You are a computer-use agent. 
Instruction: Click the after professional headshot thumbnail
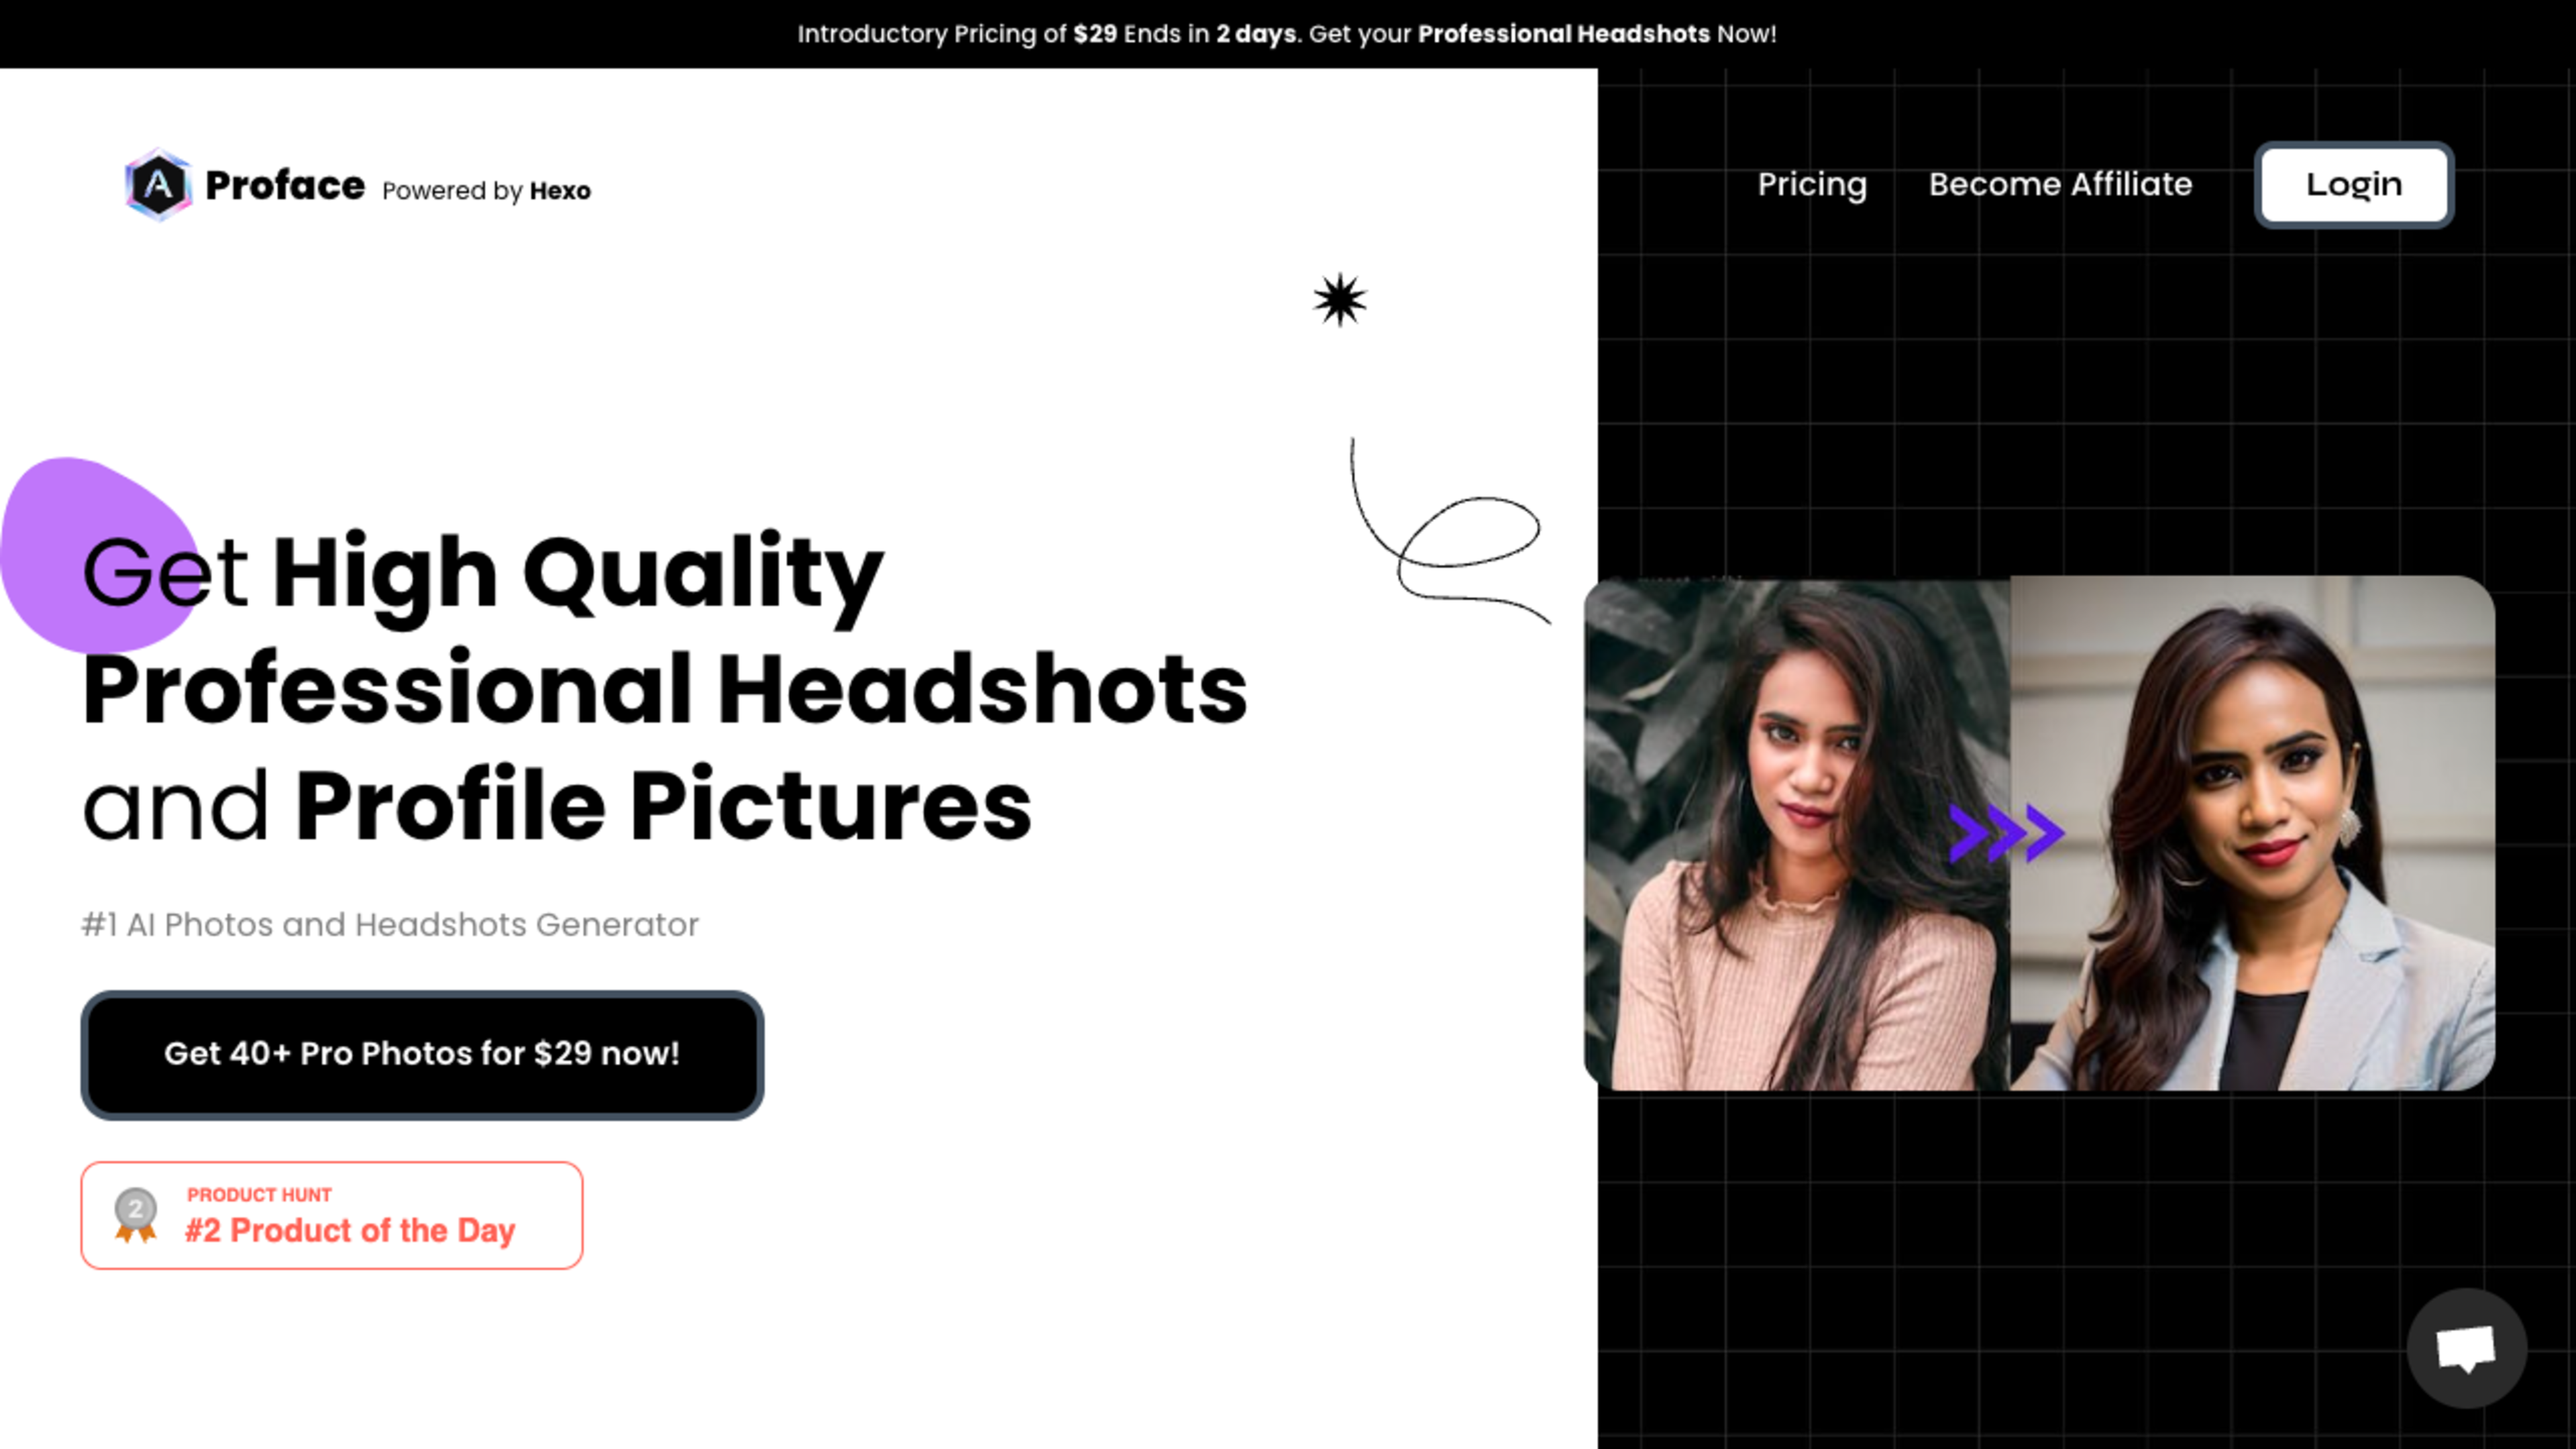coord(2252,833)
